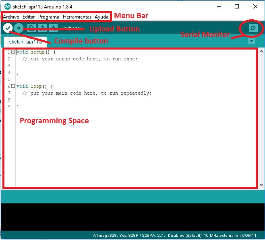This screenshot has height=240, width=265.
Task: Open the Archivo menu
Action: point(11,17)
